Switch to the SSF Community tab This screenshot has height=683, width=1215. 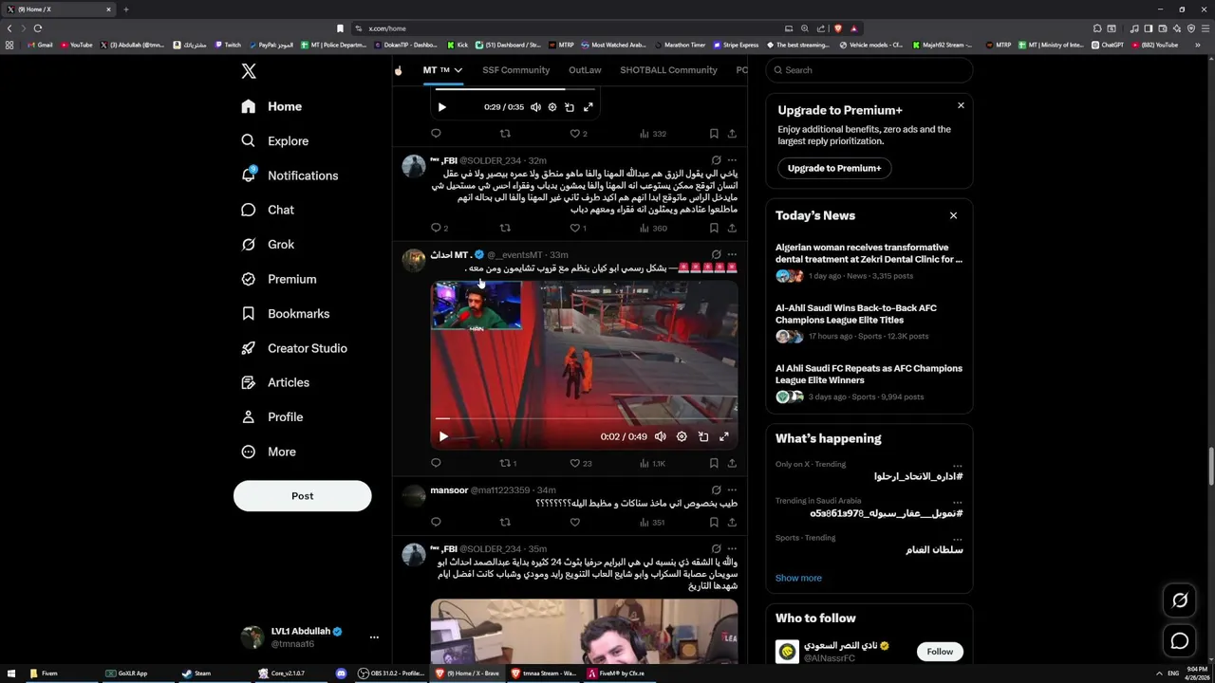click(515, 70)
